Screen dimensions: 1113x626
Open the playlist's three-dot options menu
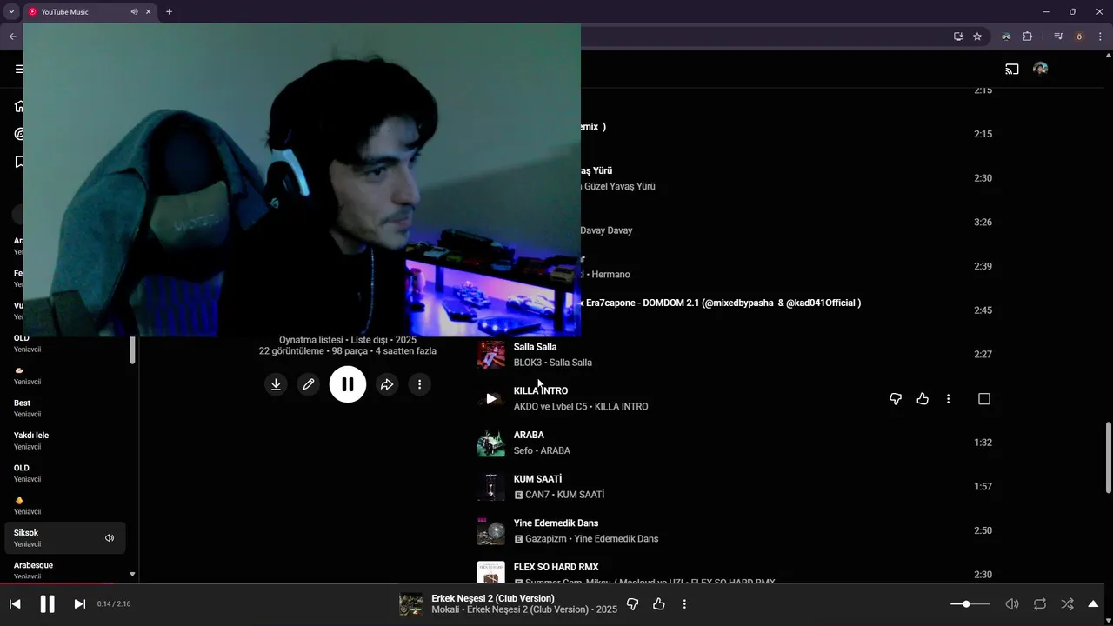[419, 384]
